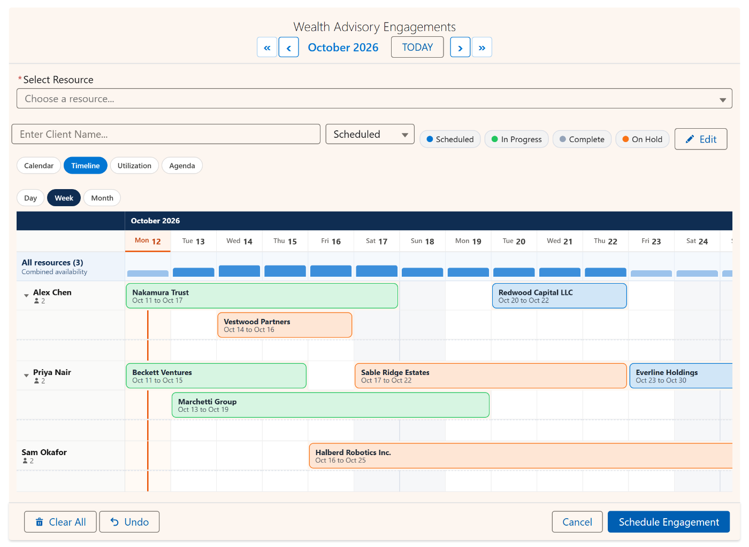This screenshot has width=749, height=547.
Task: Click the Mon 12 day column header
Action: 148,241
